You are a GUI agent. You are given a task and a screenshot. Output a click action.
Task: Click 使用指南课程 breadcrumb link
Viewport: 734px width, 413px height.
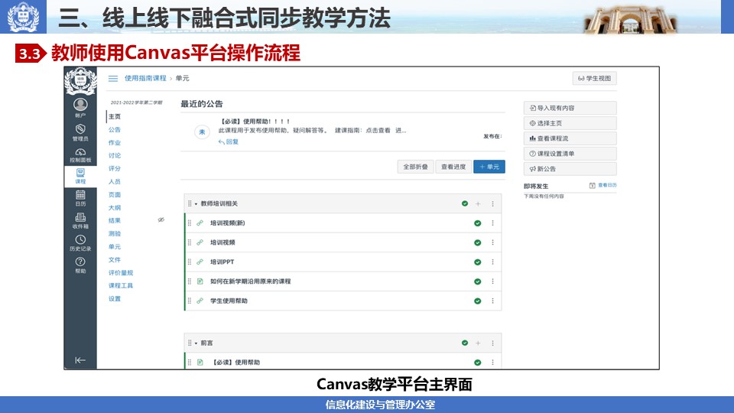145,78
